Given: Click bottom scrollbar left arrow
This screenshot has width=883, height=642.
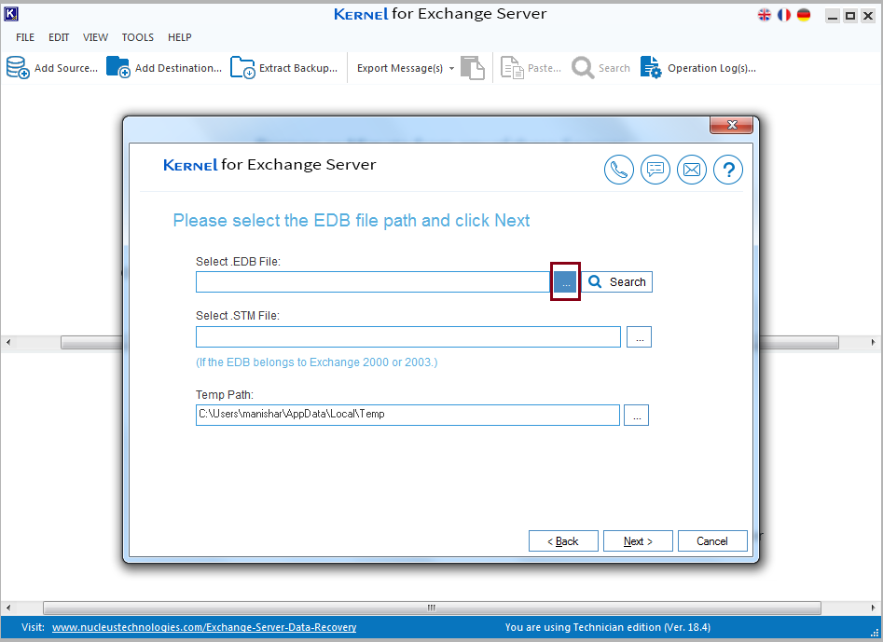Looking at the screenshot, I should click(7, 608).
